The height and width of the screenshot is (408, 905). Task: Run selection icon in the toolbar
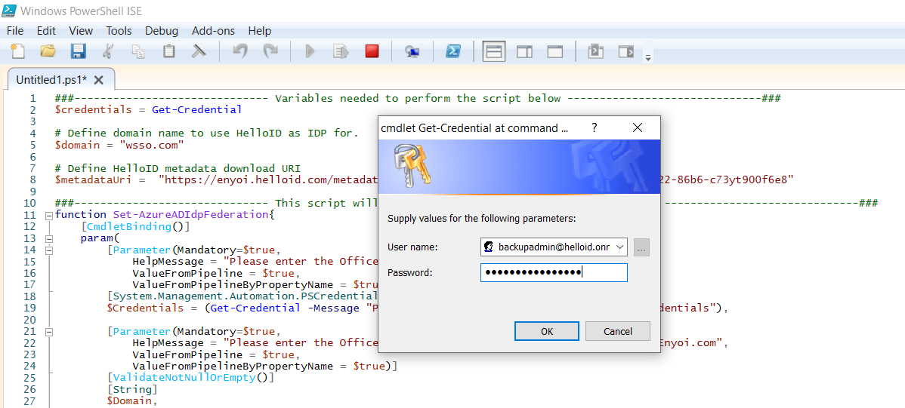click(x=341, y=51)
